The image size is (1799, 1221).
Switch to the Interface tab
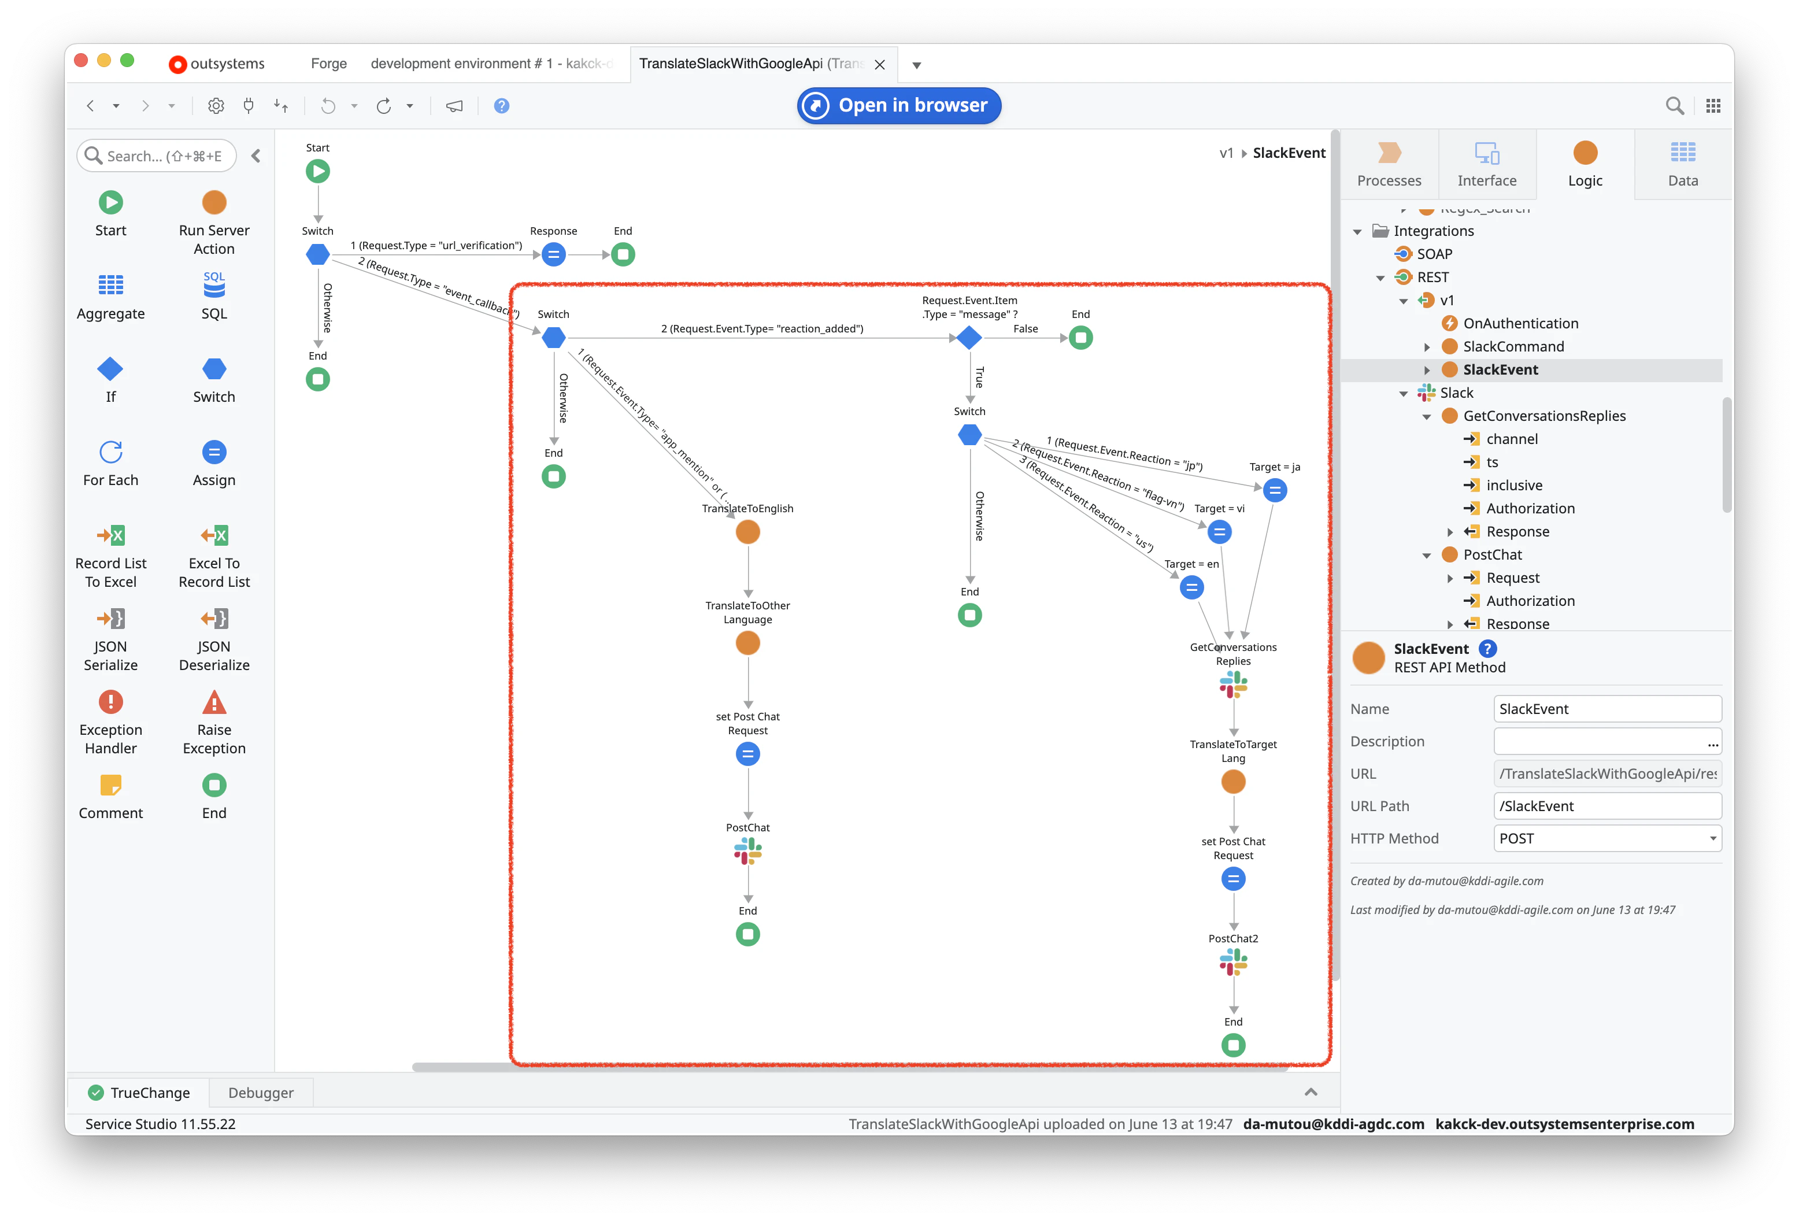1487,165
